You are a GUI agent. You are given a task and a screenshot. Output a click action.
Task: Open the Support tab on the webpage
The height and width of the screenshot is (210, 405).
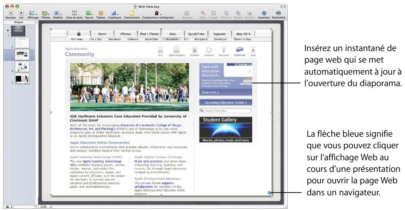pyautogui.click(x=219, y=34)
